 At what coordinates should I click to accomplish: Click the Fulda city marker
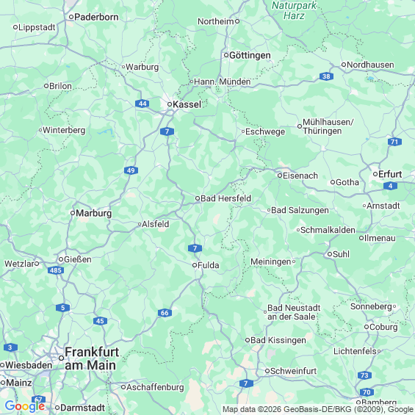tap(195, 265)
